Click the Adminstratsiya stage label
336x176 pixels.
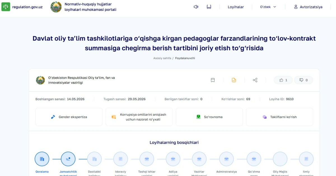coord(227,172)
